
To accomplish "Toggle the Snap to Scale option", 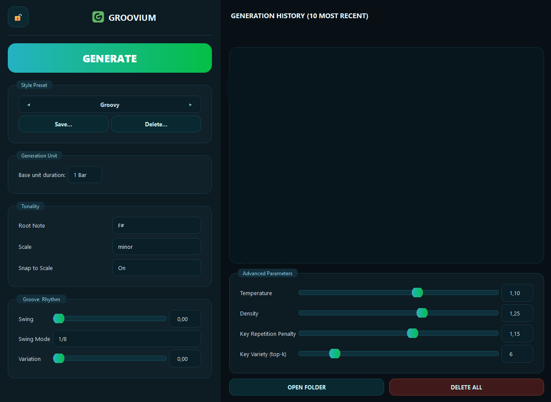I will coord(157,268).
